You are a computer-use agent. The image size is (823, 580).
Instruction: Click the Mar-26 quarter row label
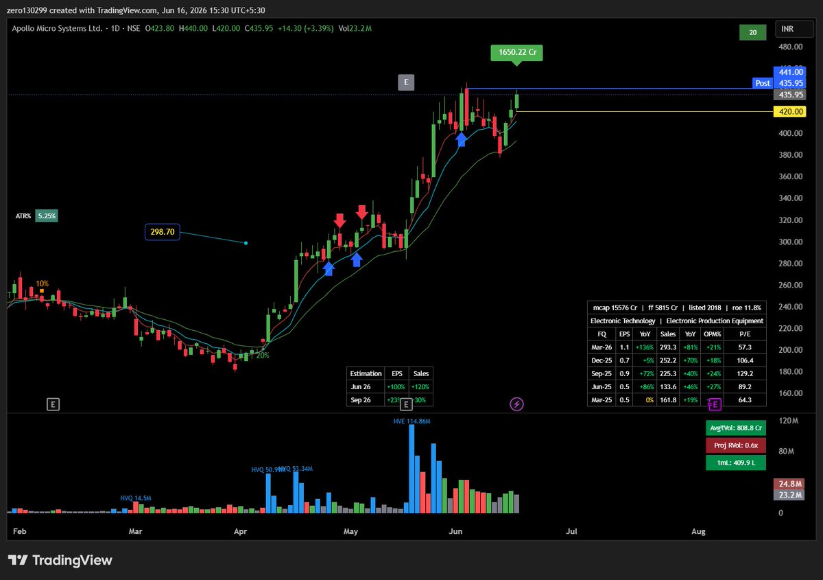(601, 348)
